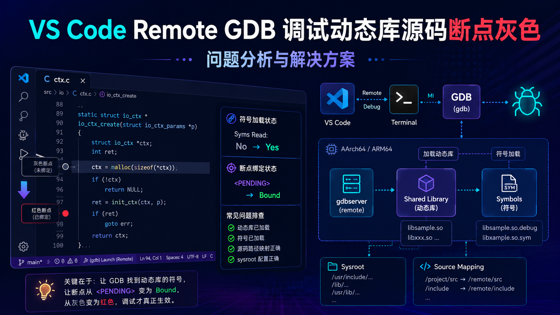Select the Symbols SYM file icon
560x315 pixels.
click(509, 183)
